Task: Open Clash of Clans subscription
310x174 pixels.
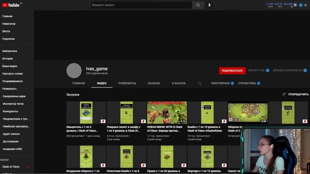Action: [11, 167]
